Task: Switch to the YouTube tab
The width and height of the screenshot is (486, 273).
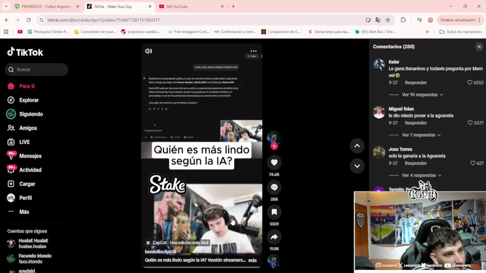Action: 192,6
